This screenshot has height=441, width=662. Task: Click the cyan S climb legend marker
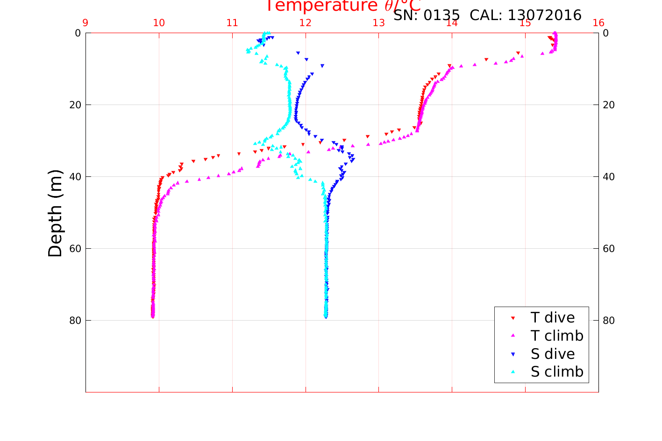(513, 372)
